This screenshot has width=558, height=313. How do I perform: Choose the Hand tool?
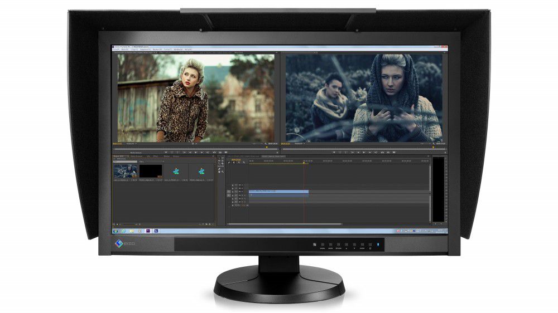[219, 172]
